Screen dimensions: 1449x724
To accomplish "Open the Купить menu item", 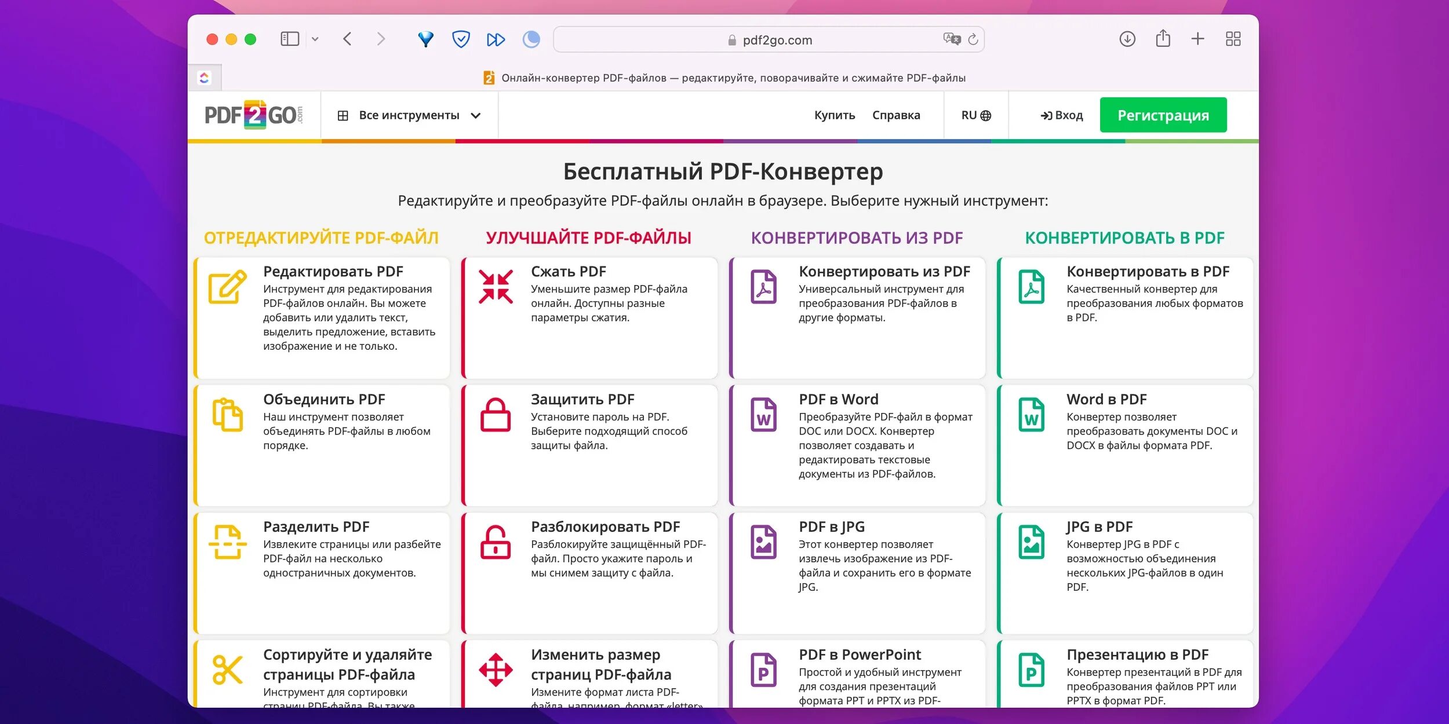I will (x=835, y=115).
